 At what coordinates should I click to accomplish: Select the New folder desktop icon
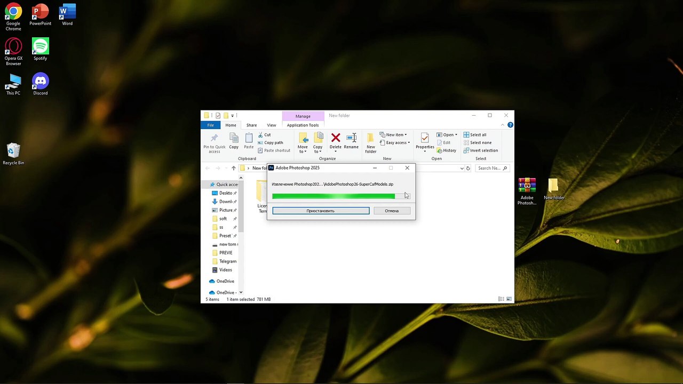554,189
